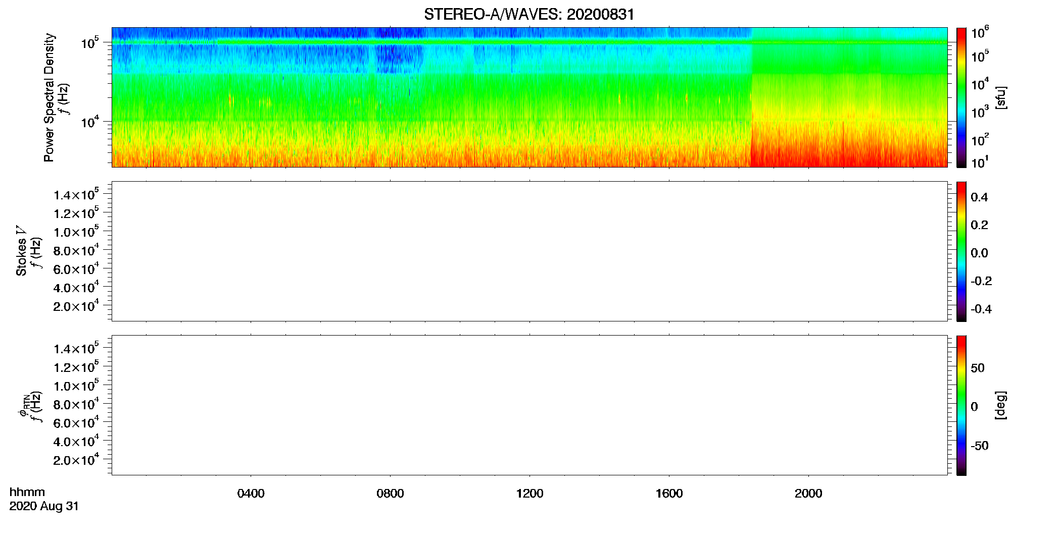The image size is (1059, 545).
Task: Click the Power Spectral Density axis label
Action: [x=49, y=97]
